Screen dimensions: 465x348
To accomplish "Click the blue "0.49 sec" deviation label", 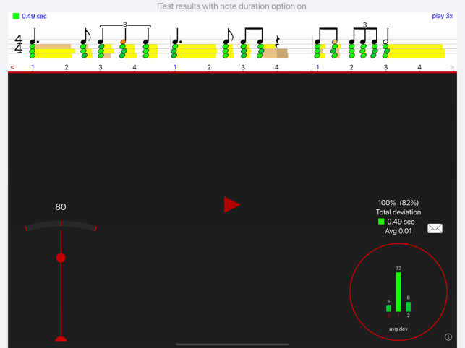I will 34,17.
